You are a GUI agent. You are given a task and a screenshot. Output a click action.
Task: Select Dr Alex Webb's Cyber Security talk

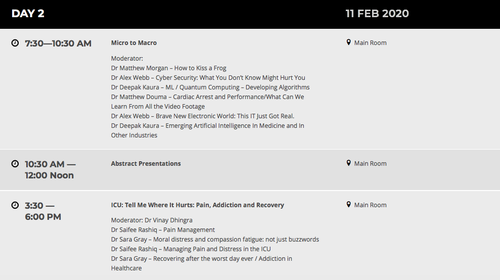pos(208,78)
